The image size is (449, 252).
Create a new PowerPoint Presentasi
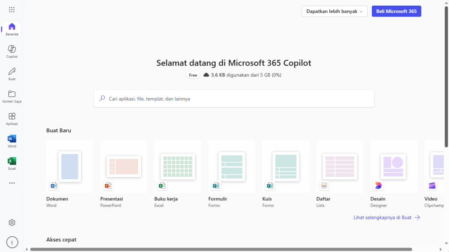(x=124, y=167)
